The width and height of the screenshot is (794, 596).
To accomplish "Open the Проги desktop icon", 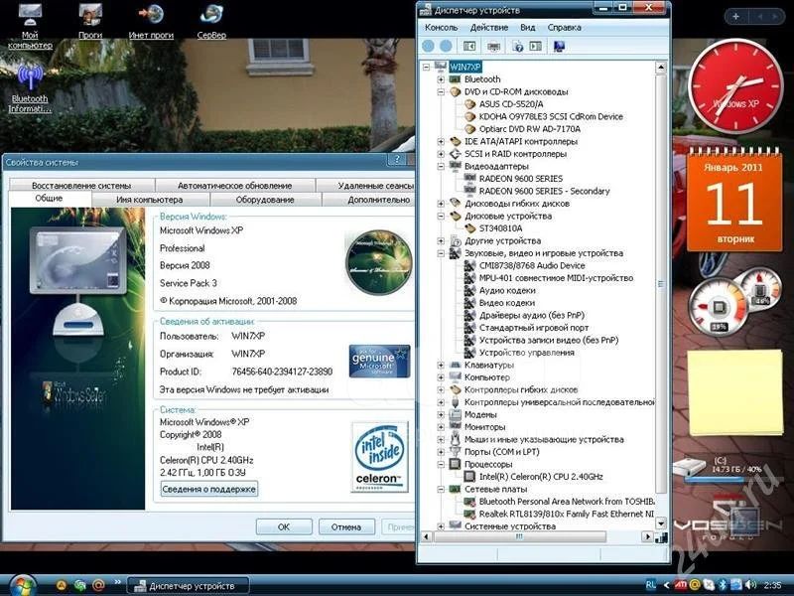I will [x=90, y=21].
